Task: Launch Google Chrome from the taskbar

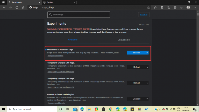Action: click(x=111, y=109)
